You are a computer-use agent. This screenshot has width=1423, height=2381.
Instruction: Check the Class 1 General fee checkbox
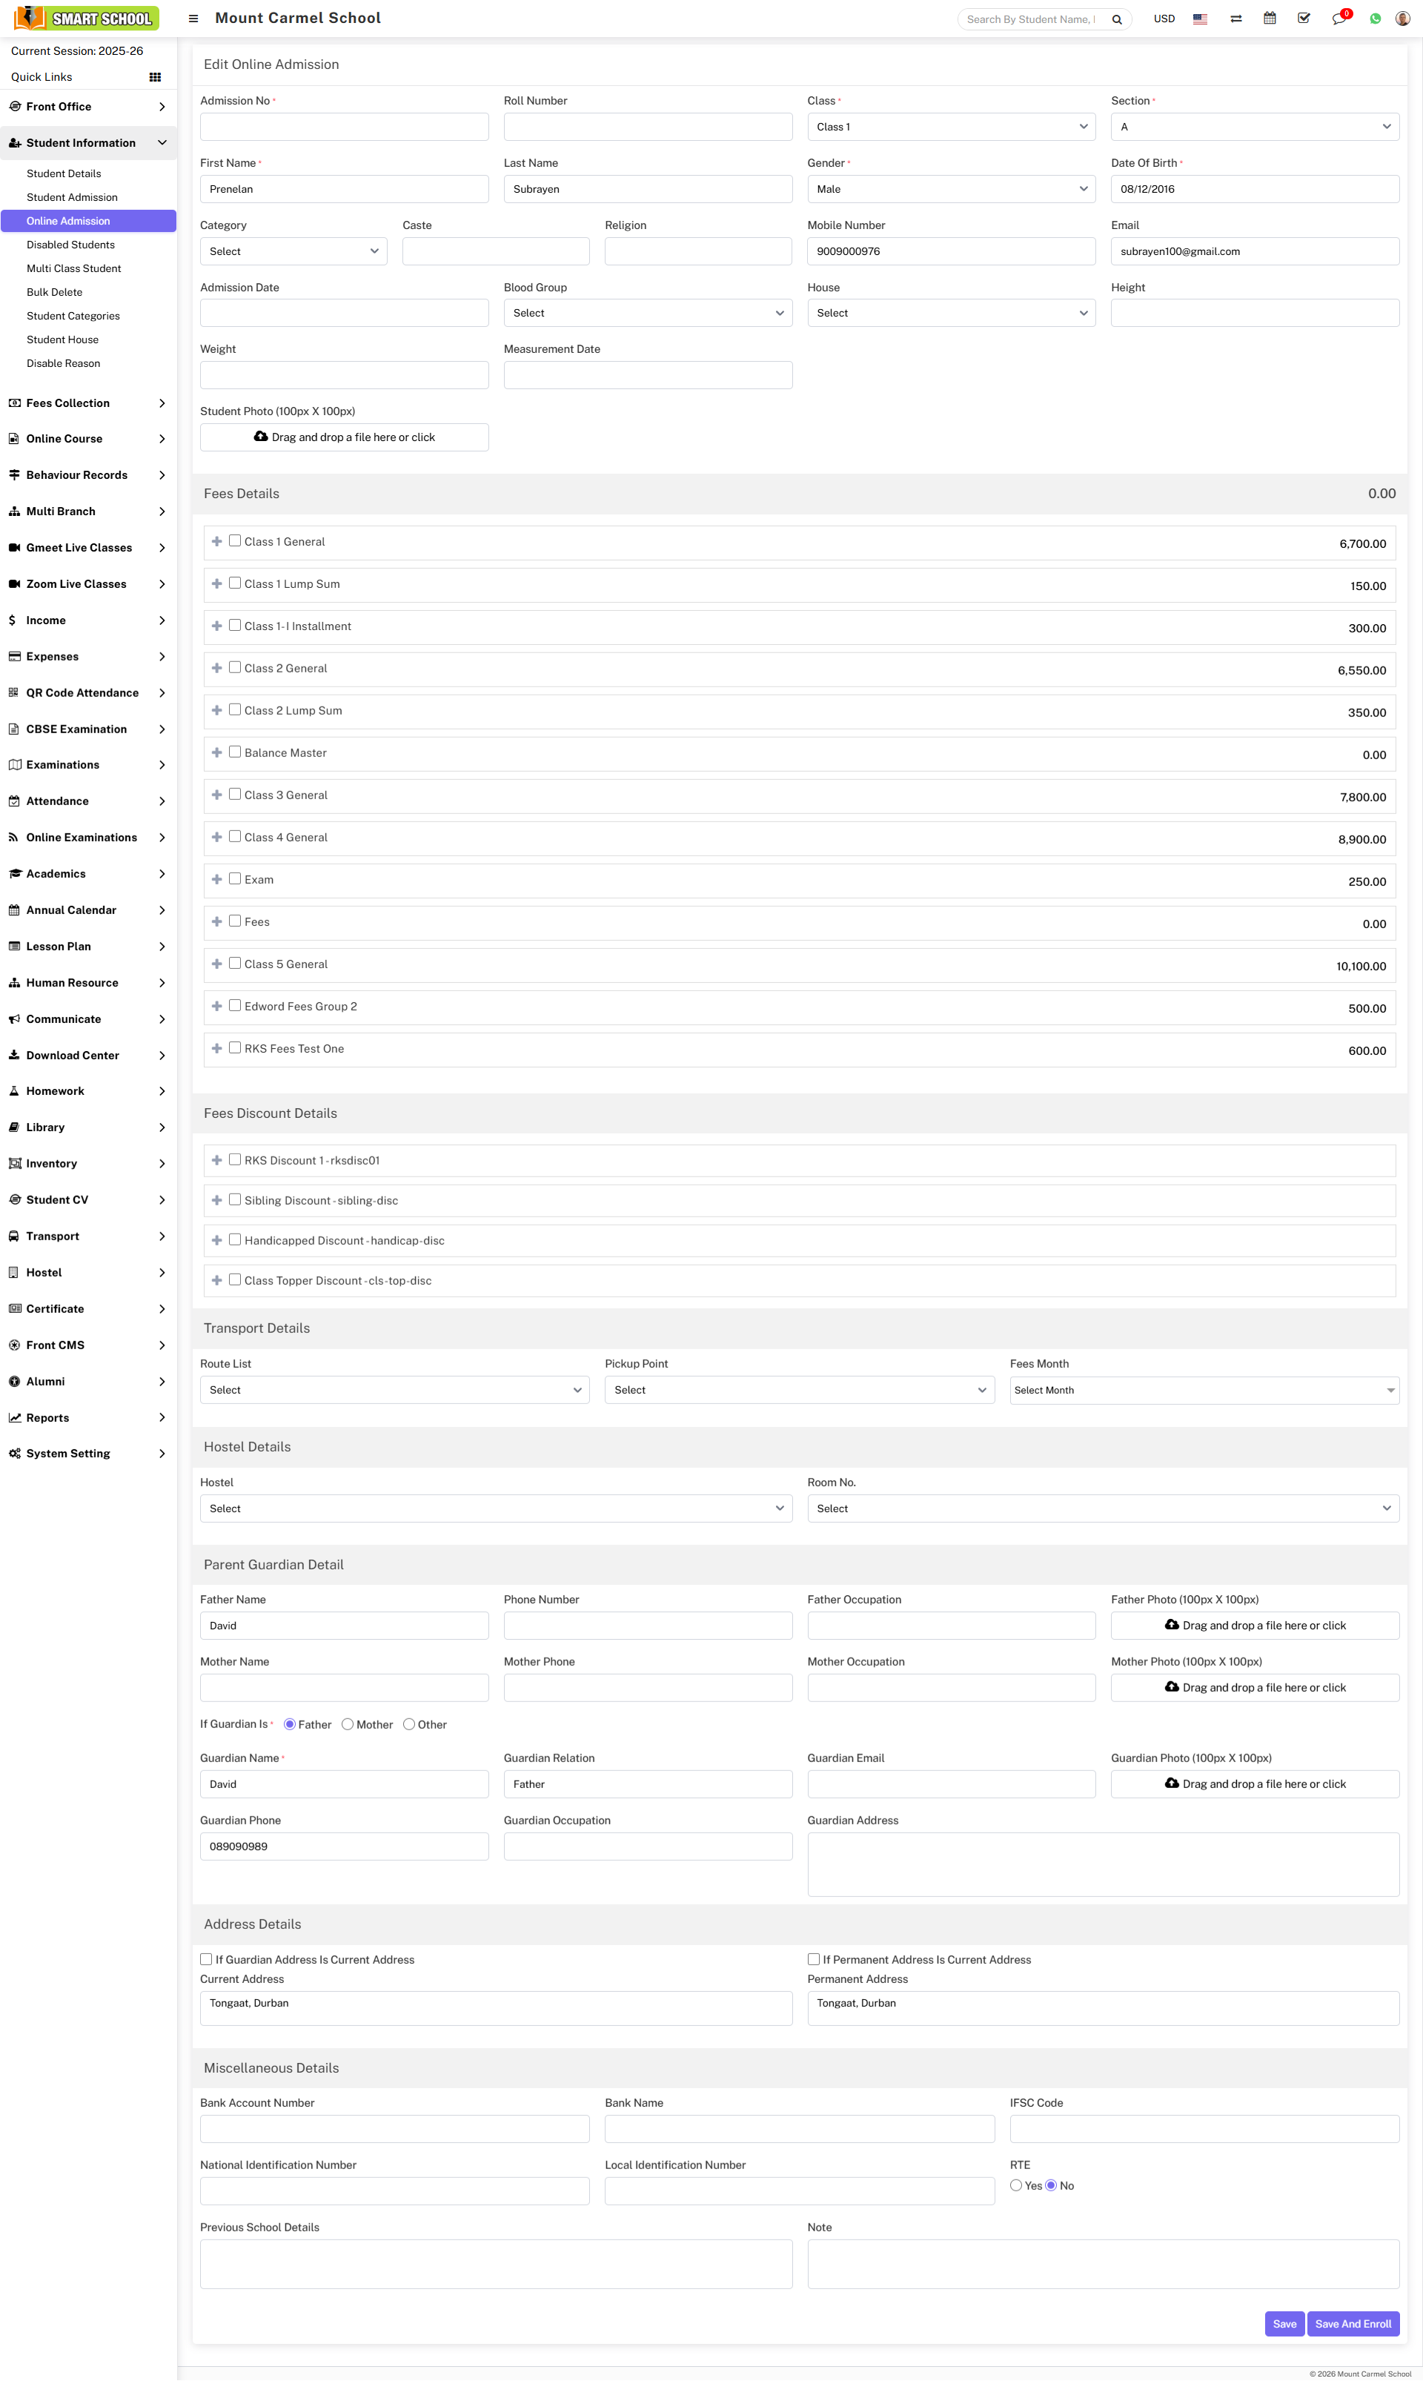(x=235, y=541)
